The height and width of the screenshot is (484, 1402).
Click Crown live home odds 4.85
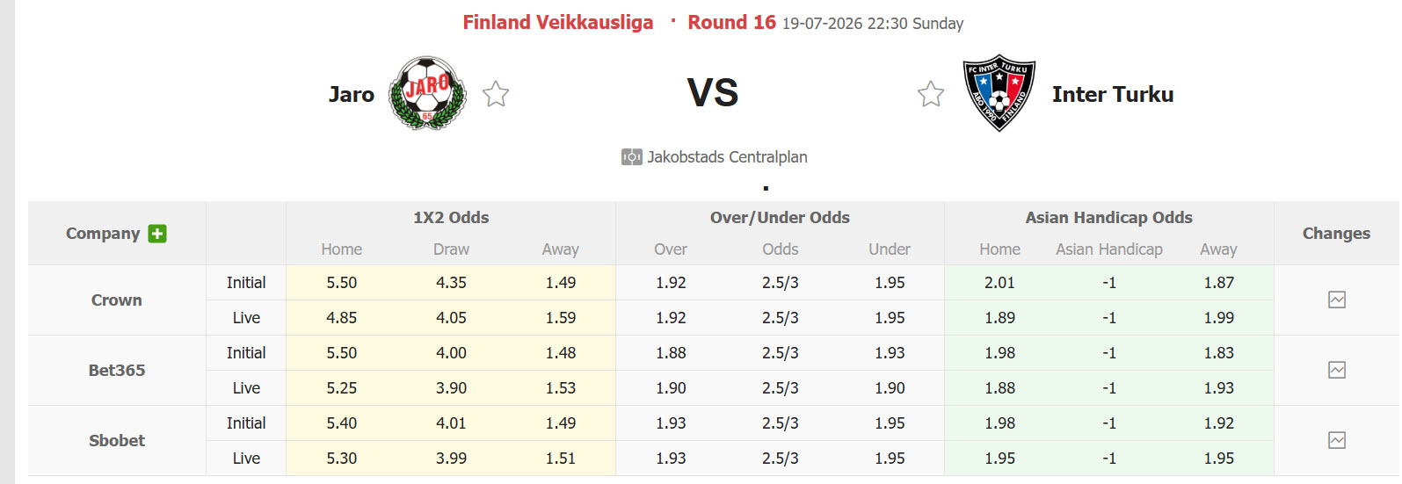342,318
